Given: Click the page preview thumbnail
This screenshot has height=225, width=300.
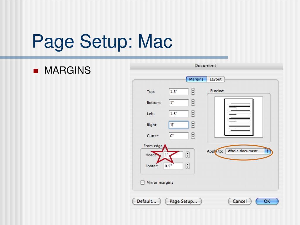Looking at the screenshot, I should [x=239, y=117].
